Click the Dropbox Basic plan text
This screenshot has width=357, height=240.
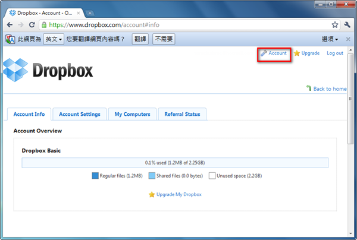[41, 150]
